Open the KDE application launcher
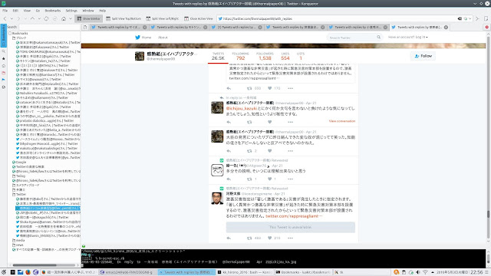The height and width of the screenshot is (276, 491). 4,272
